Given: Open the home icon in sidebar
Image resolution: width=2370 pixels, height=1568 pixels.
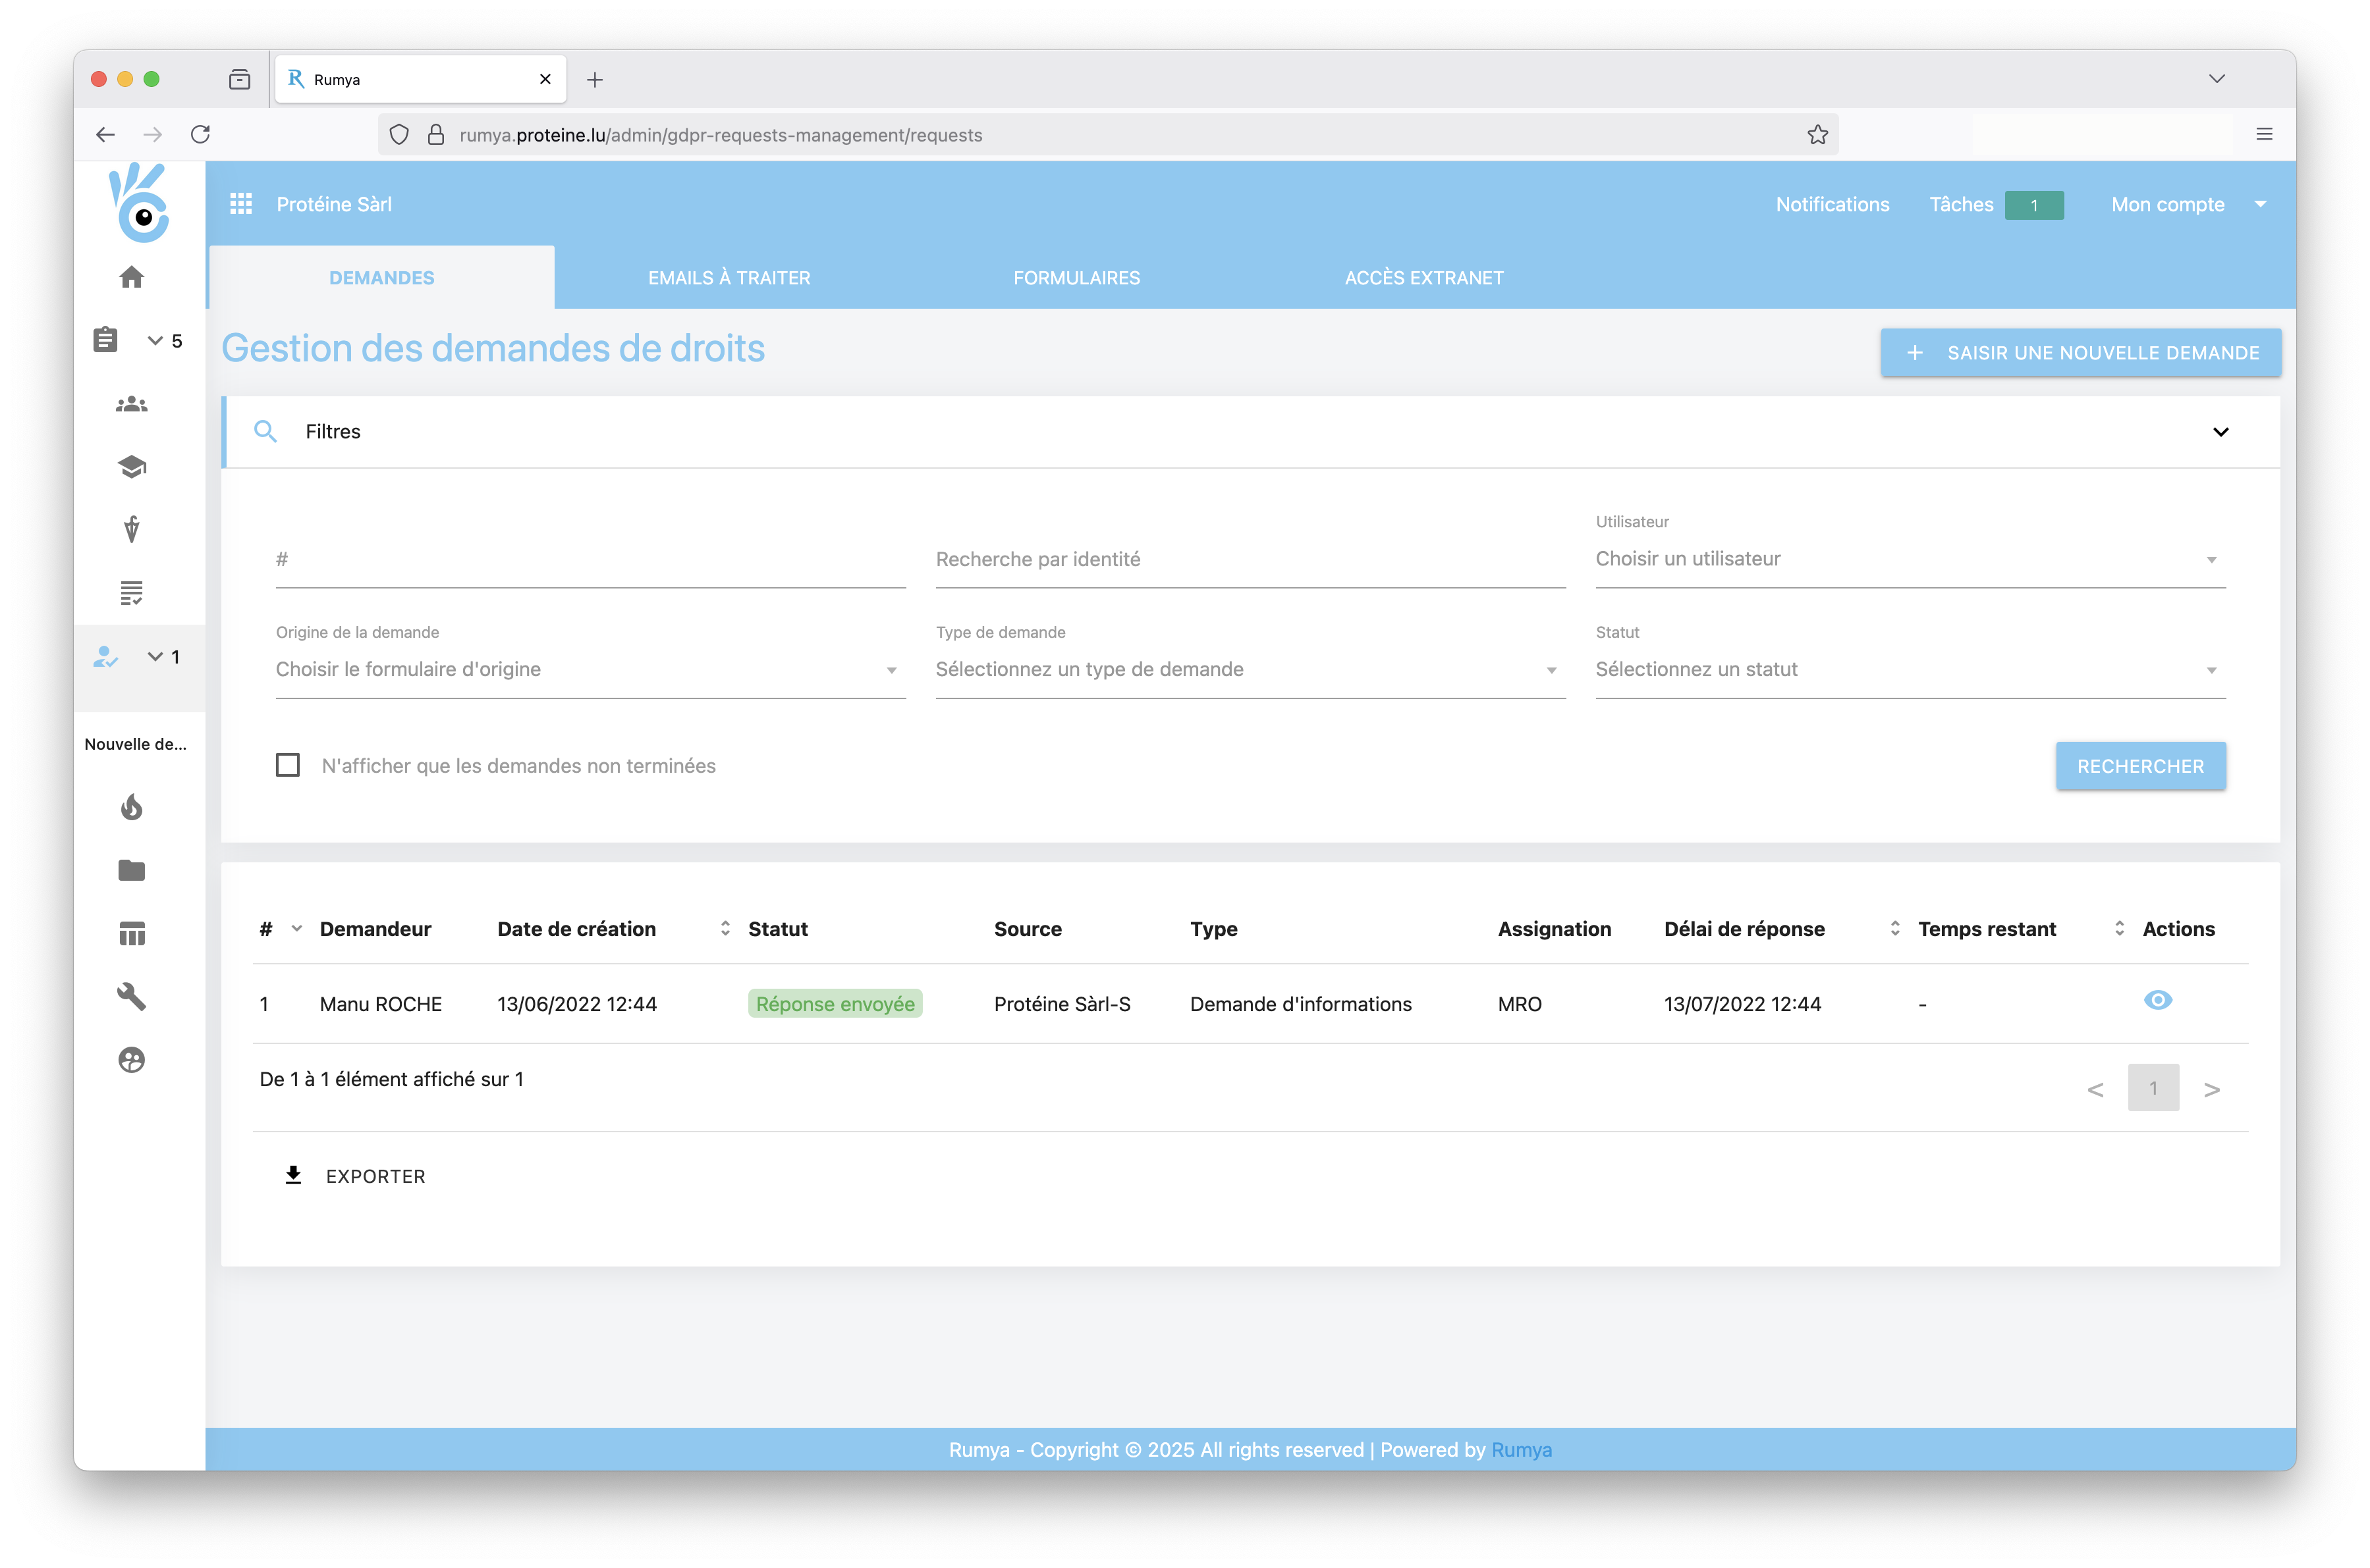Looking at the screenshot, I should (131, 277).
